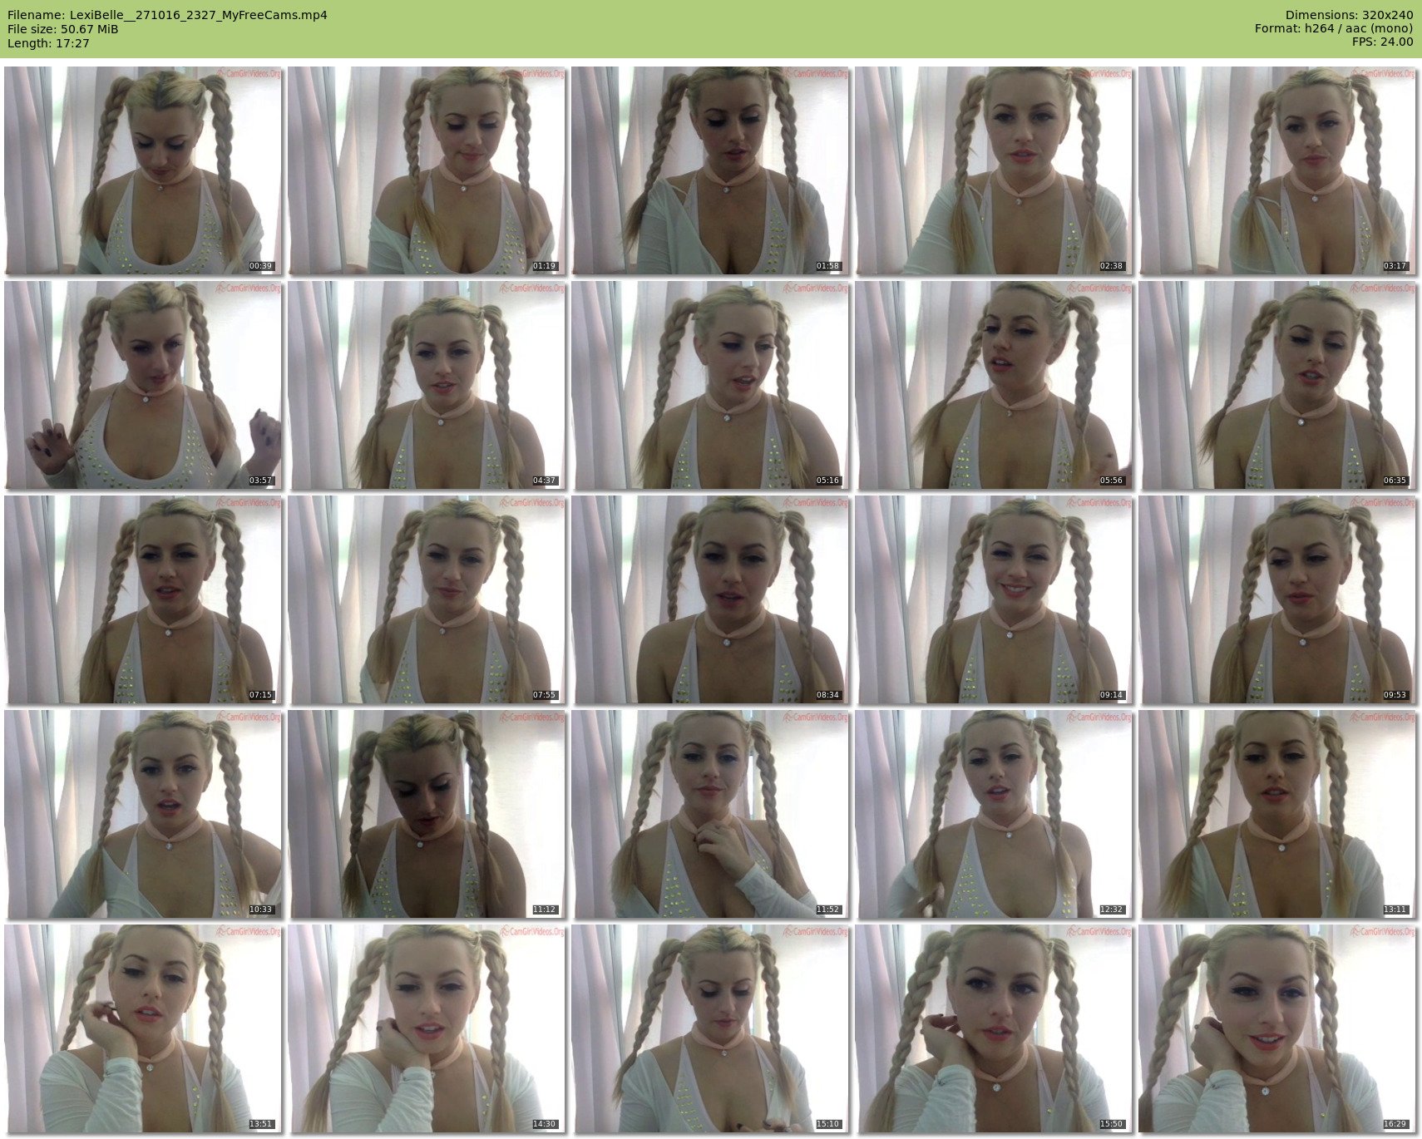This screenshot has height=1139, width=1422.
Task: Open the frame with raised hands at 03:57
Action: [x=143, y=385]
